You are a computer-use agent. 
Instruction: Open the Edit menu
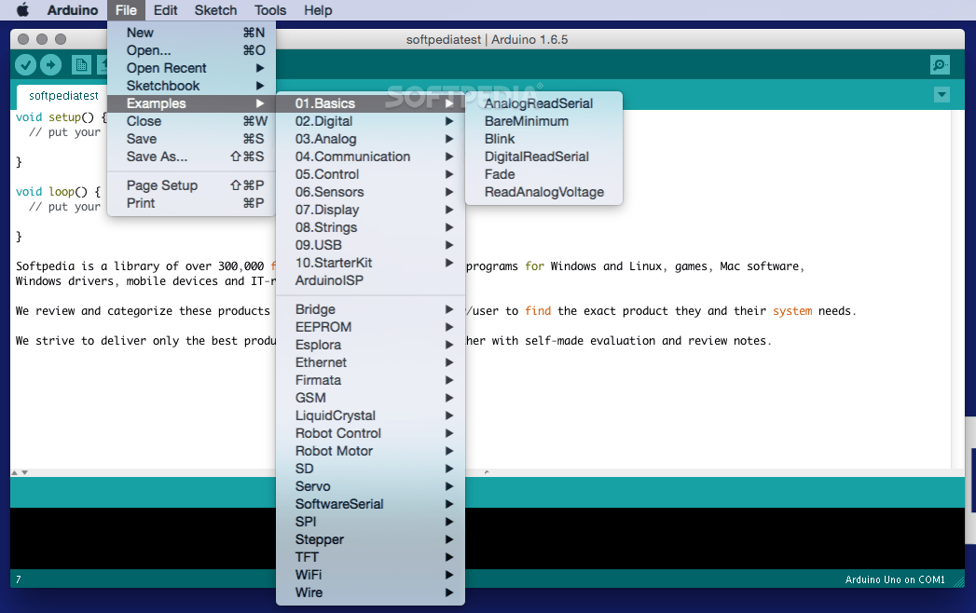point(165,10)
